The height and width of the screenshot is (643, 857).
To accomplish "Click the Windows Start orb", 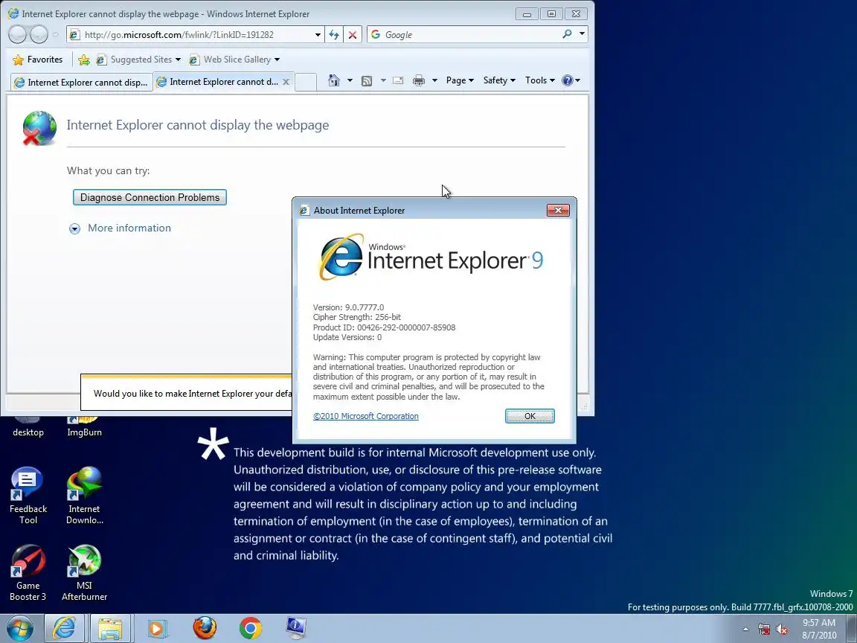I will [19, 629].
